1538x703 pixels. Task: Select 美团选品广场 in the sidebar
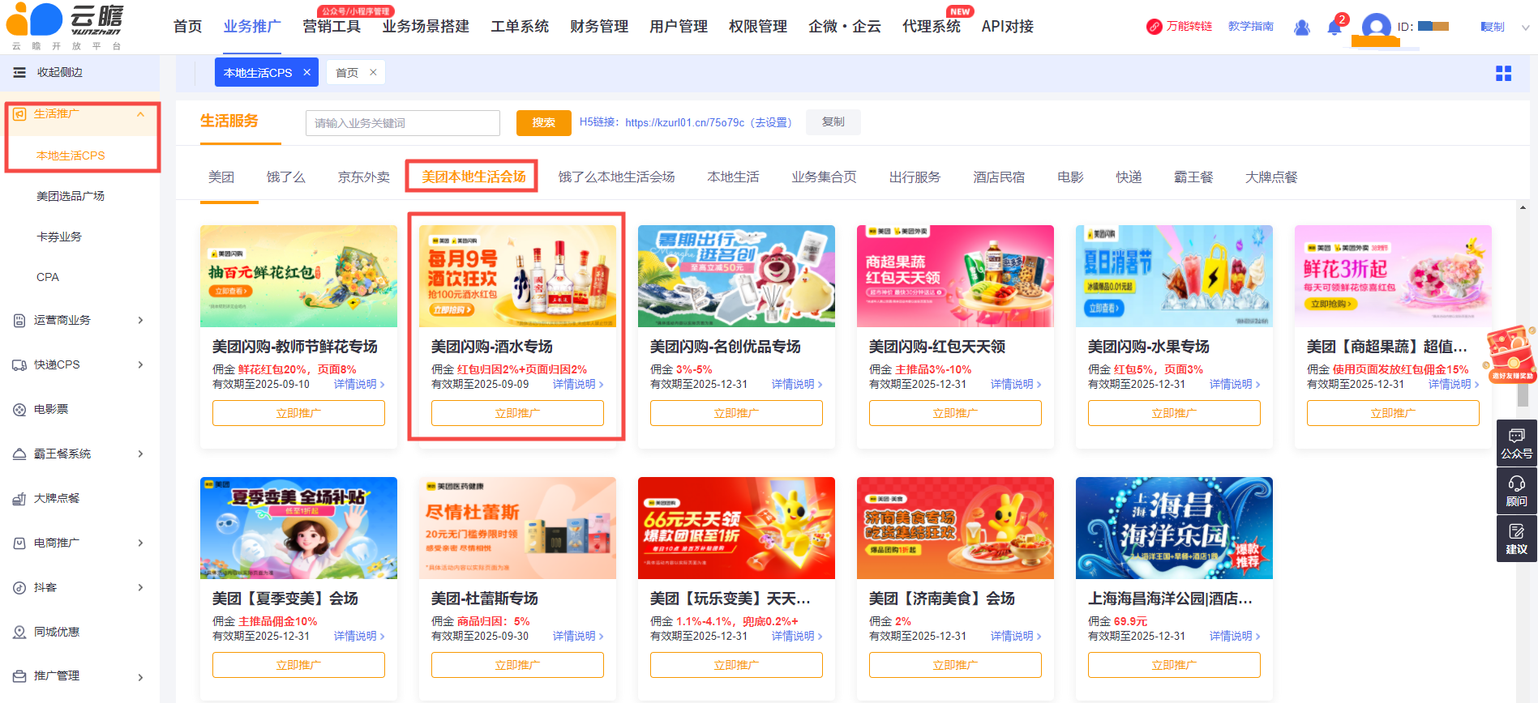(x=71, y=196)
